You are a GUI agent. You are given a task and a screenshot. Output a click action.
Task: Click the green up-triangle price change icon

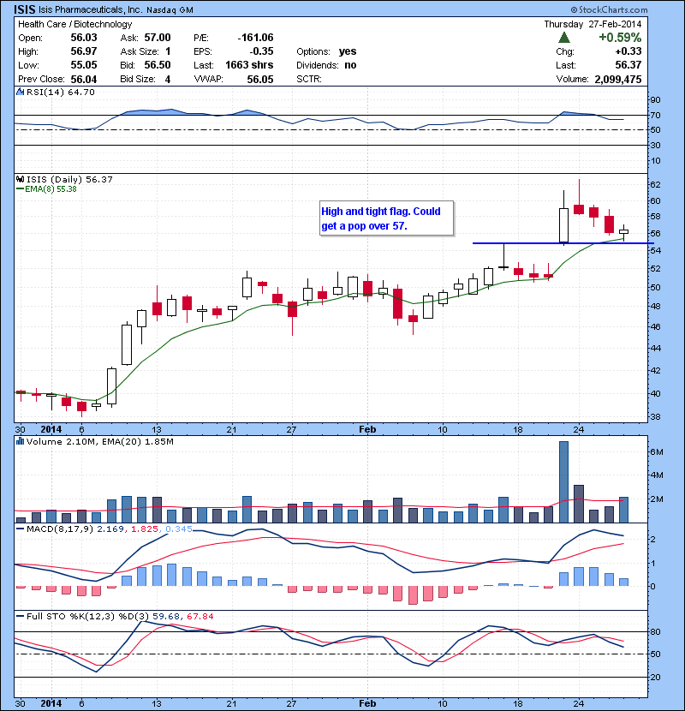tap(564, 37)
